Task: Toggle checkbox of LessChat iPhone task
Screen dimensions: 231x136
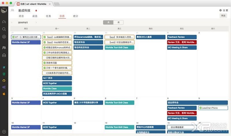Action: pyautogui.click(x=200, y=108)
